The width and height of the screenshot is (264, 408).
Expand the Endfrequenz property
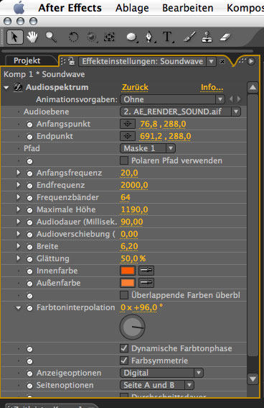click(x=18, y=184)
